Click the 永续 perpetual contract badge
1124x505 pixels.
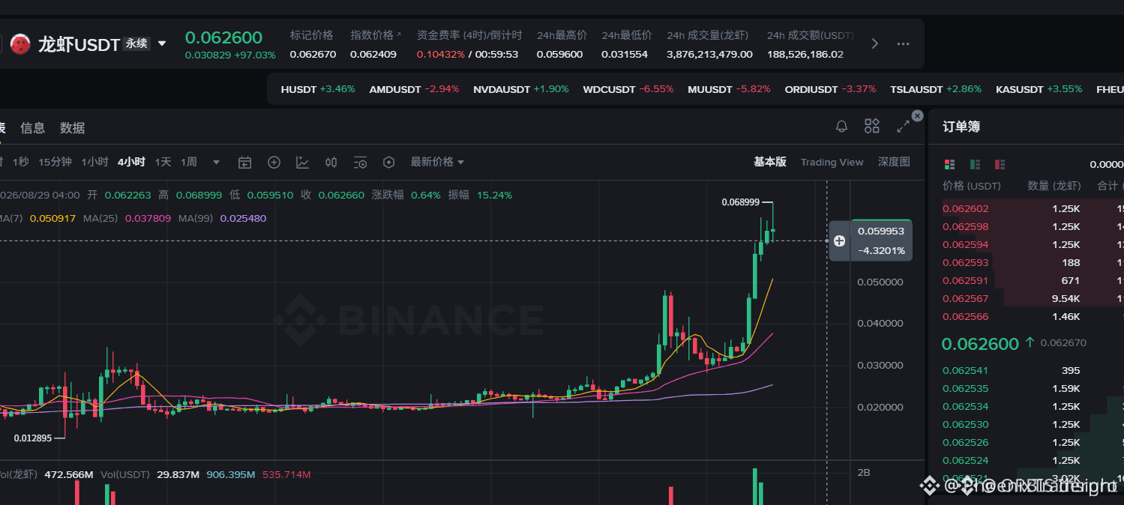pyautogui.click(x=136, y=44)
